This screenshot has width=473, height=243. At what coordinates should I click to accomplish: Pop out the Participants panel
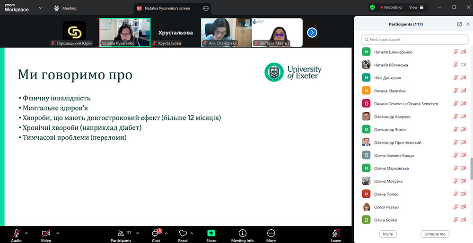tap(459, 24)
